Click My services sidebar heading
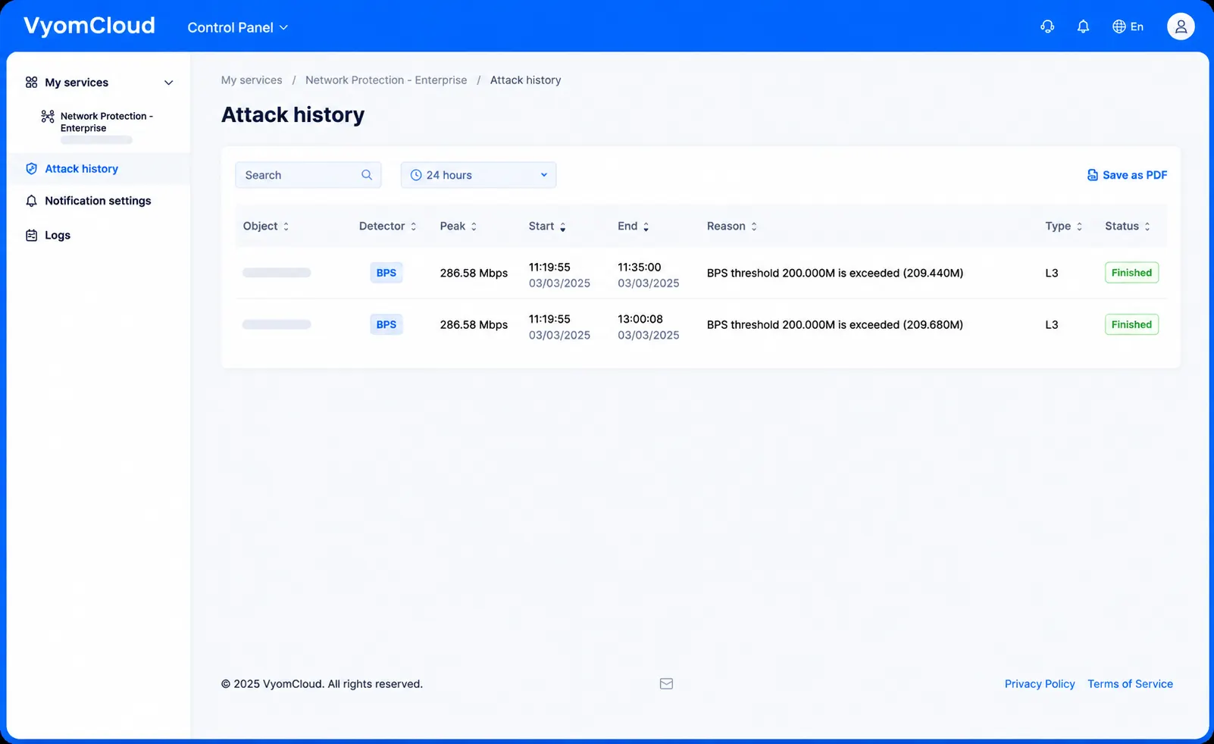 point(77,83)
